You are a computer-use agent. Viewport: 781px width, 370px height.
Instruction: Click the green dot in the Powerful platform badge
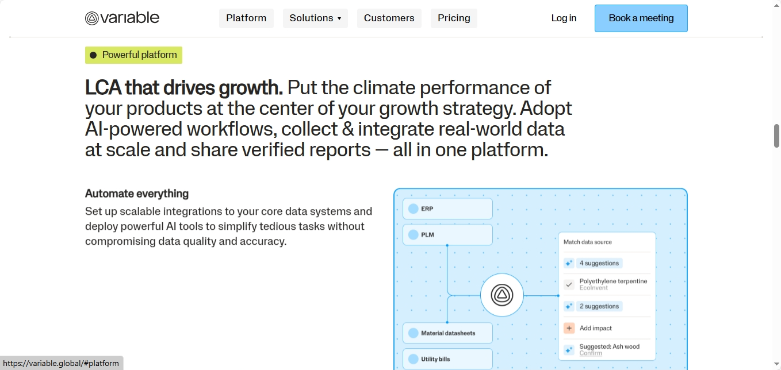(93, 55)
